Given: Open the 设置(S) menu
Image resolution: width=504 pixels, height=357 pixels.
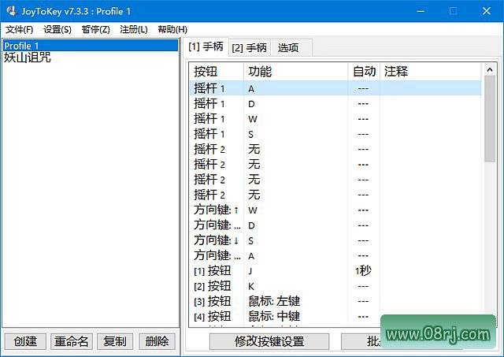Looking at the screenshot, I should coord(57,30).
